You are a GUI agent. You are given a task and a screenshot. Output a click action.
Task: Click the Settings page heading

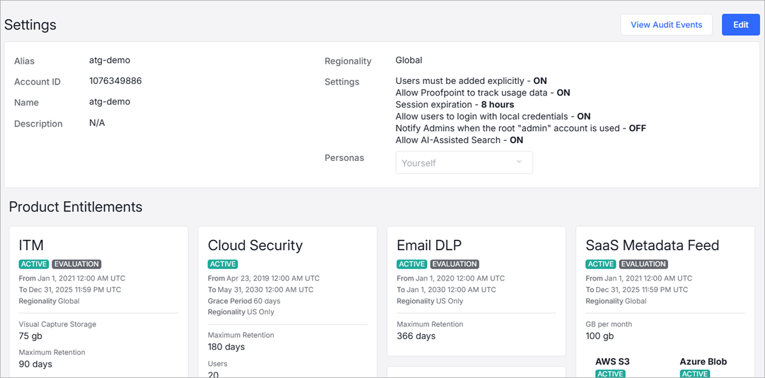click(30, 25)
